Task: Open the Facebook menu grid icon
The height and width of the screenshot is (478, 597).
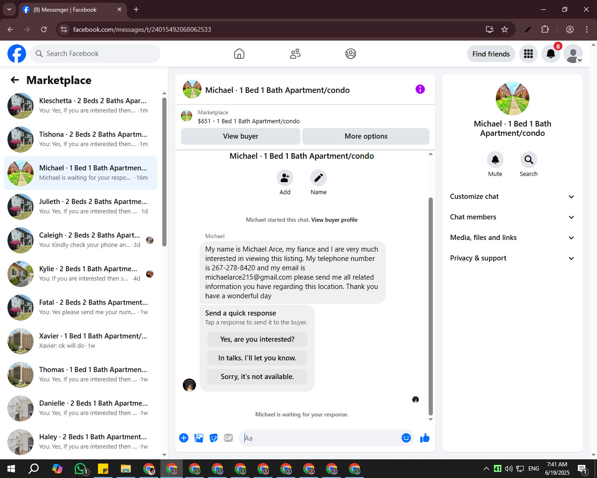Action: (528, 54)
